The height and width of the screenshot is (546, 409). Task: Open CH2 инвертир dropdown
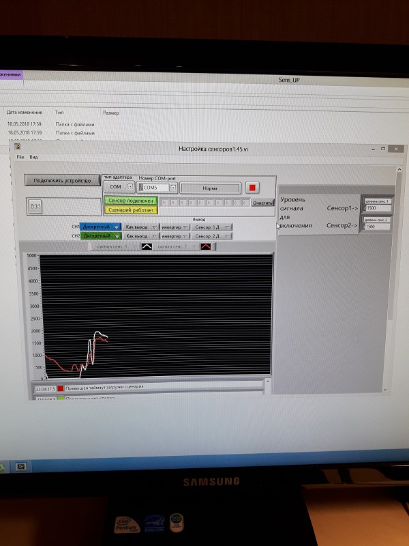coord(175,236)
